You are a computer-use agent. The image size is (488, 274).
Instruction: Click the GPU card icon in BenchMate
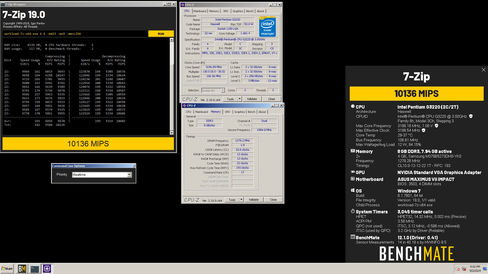click(x=353, y=172)
